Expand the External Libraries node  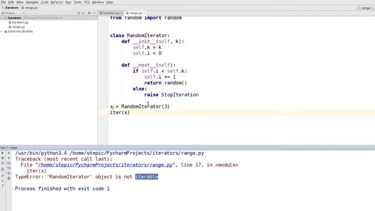point(2,32)
